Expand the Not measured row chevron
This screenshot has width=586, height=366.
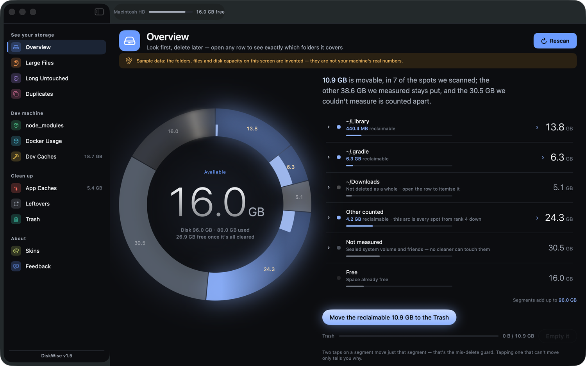point(329,248)
